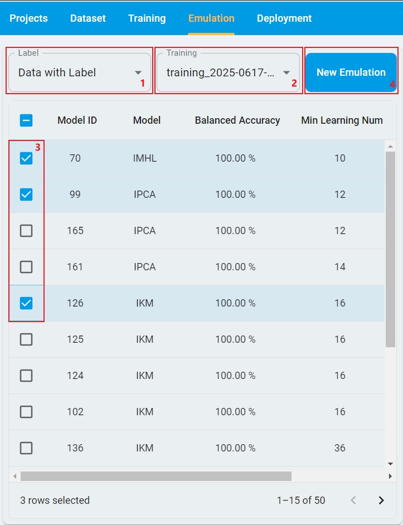The width and height of the screenshot is (403, 525).
Task: Deselect the Model 126 IKM row
Action: tap(26, 303)
